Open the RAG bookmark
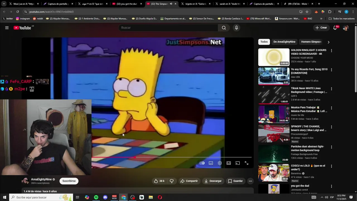Screen dimensions: 357x201 pos(308,19)
